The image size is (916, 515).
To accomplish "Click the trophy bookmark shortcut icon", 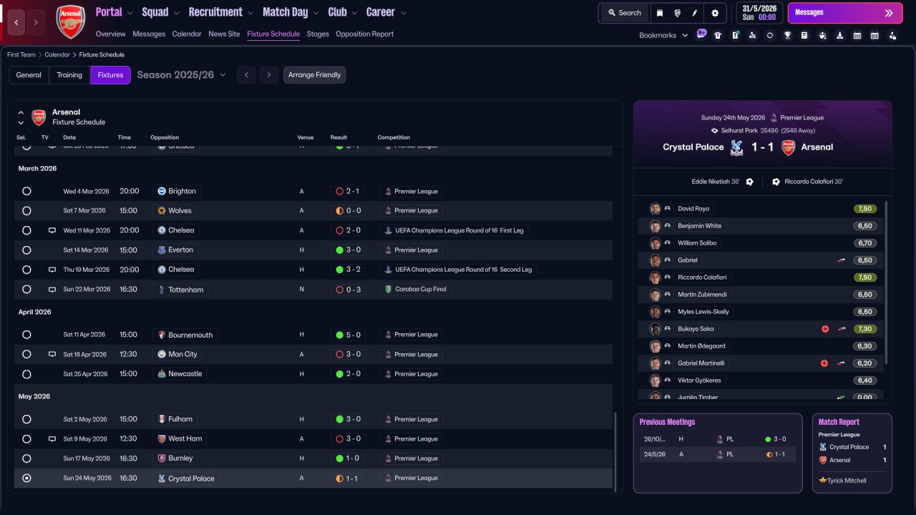I will tap(787, 35).
